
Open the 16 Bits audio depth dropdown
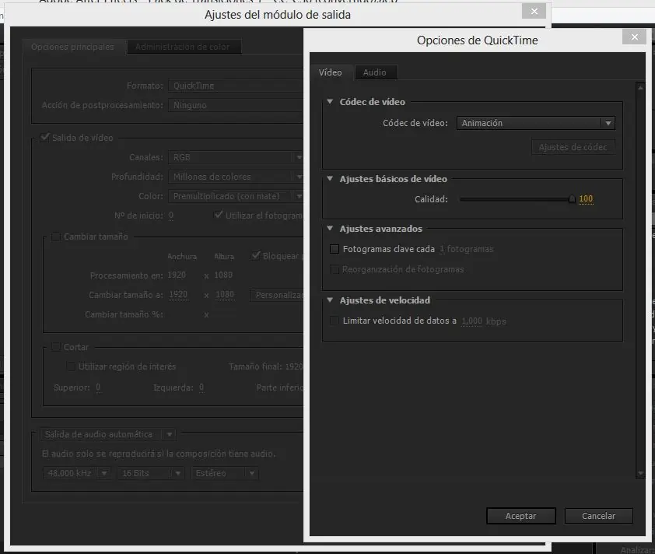[150, 473]
